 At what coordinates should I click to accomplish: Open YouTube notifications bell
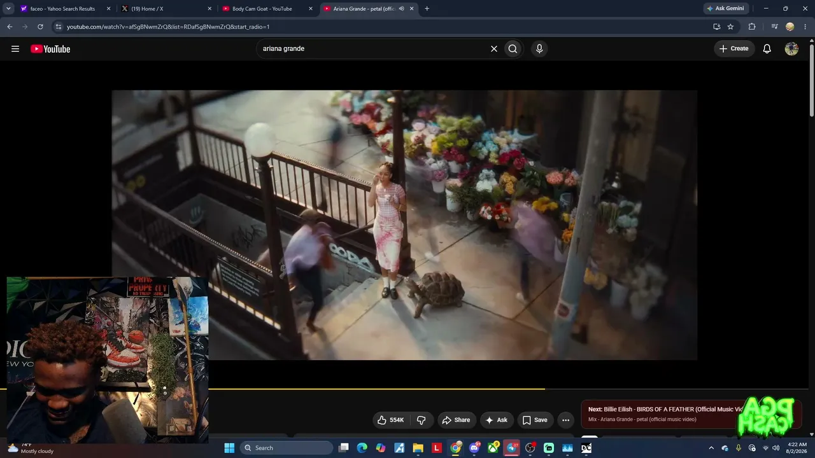click(x=767, y=49)
